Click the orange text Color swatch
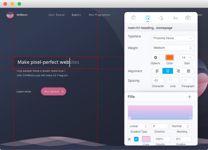Viewport: 208px width, 150px height. tap(169, 57)
